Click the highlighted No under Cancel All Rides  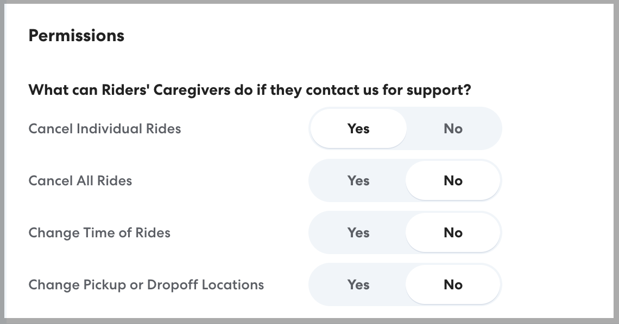point(453,180)
